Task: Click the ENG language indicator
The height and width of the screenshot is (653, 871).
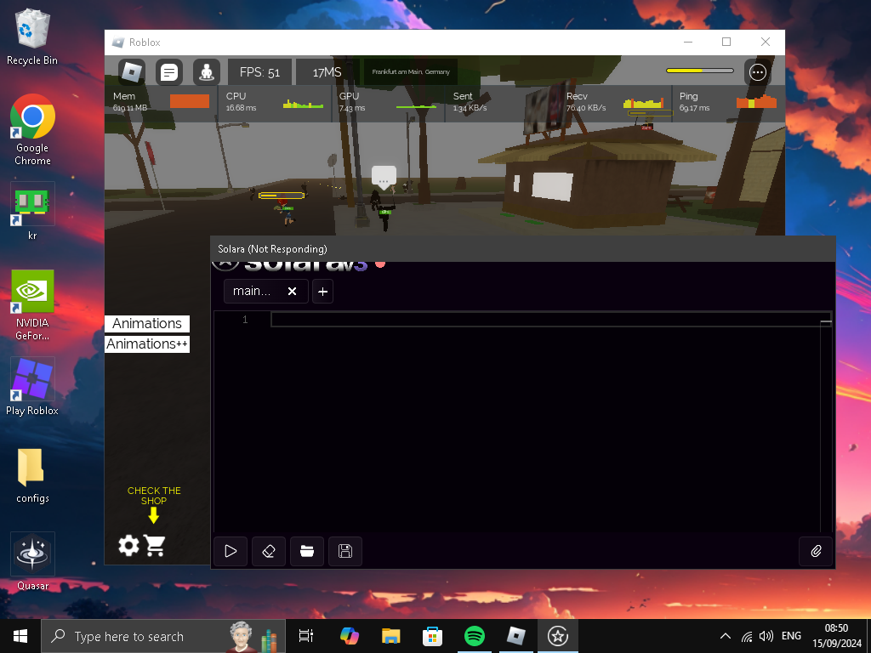Action: (791, 636)
